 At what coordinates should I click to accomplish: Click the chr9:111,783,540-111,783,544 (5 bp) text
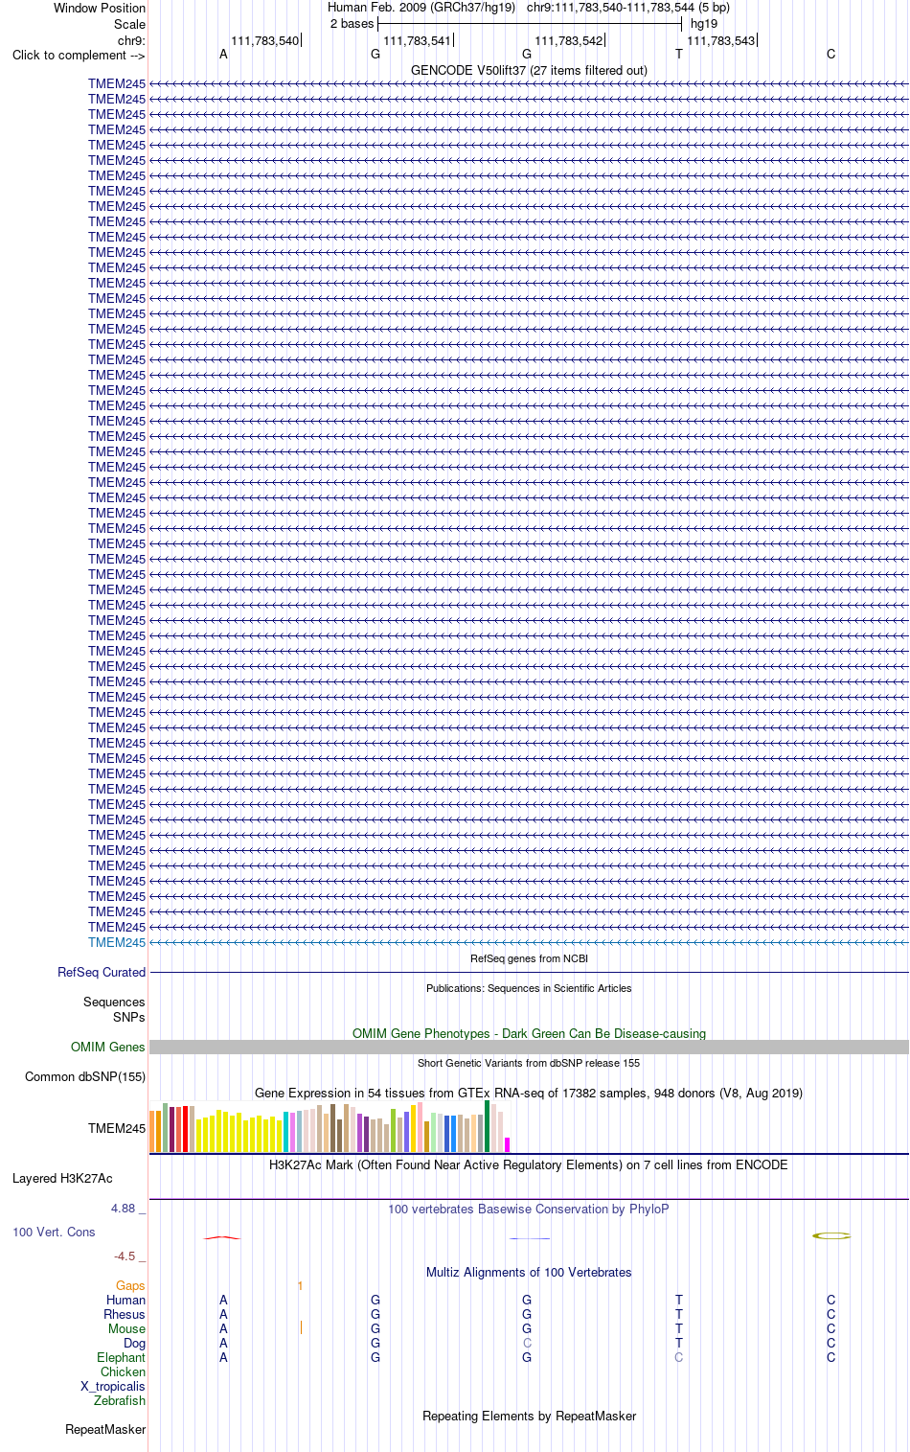point(628,7)
